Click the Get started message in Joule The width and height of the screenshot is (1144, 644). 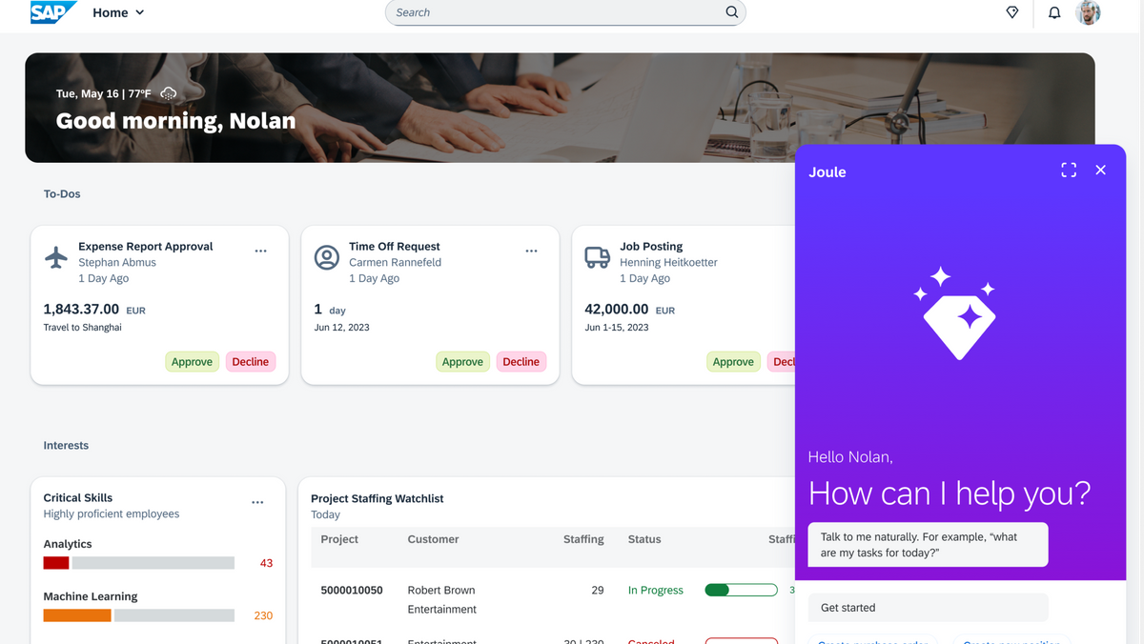(929, 608)
